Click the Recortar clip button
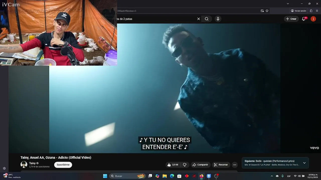Image resolution: width=321 pixels, height=180 pixels. [x=221, y=165]
